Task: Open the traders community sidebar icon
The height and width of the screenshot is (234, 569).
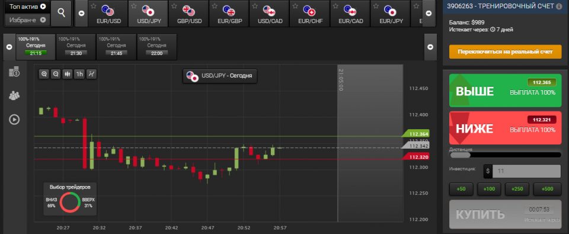Action: coord(14,96)
